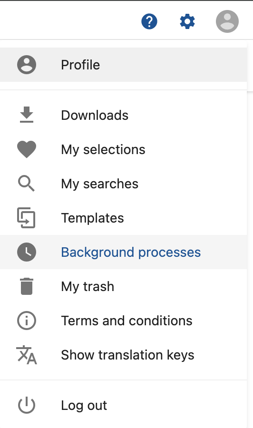The image size is (253, 428).
Task: Open settings via the gear icon
Action: pyautogui.click(x=187, y=21)
